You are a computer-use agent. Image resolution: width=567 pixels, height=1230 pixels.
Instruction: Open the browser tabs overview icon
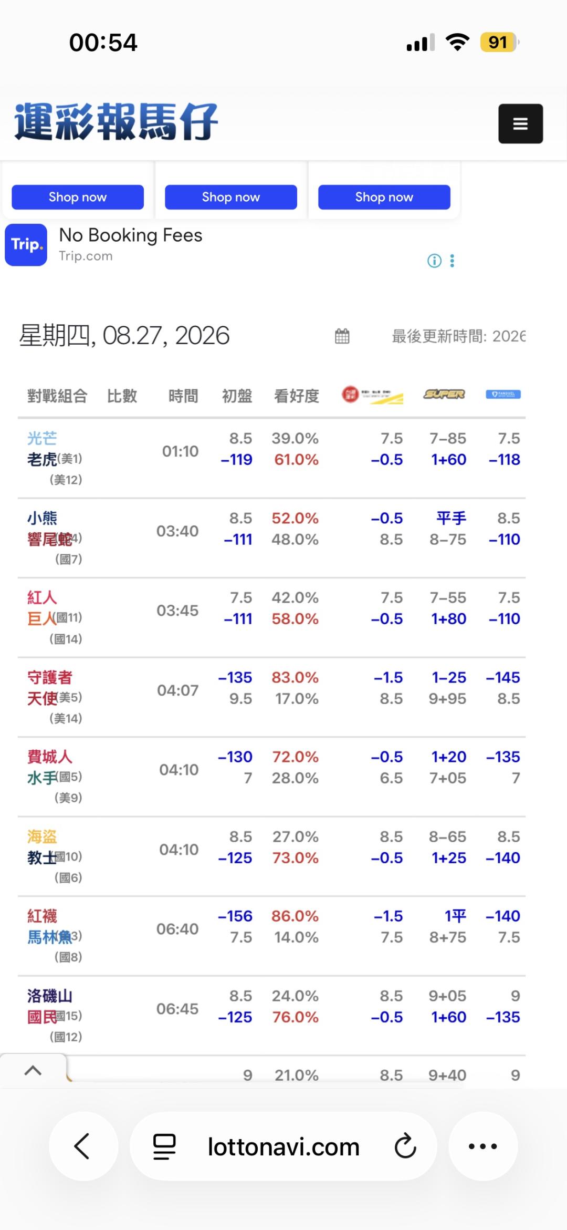tap(164, 1146)
